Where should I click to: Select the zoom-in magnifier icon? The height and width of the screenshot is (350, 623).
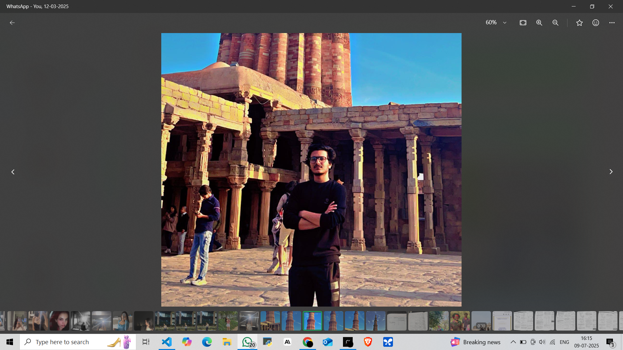click(539, 23)
